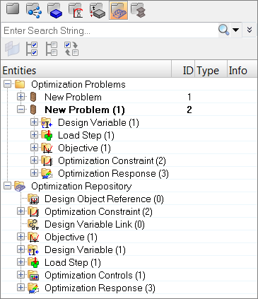The height and width of the screenshot is (299, 258).
Task: Click the Optimization Repository folder icon
Action: point(20,186)
